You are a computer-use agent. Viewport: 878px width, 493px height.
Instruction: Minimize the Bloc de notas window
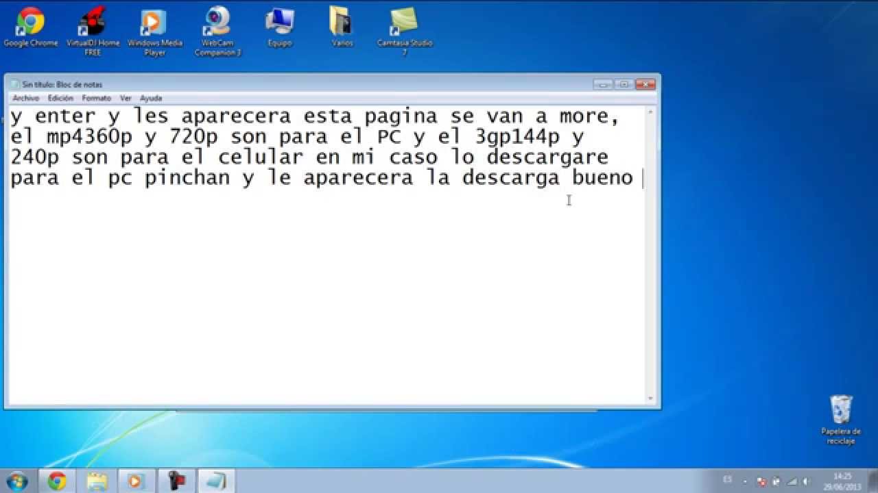(603, 84)
